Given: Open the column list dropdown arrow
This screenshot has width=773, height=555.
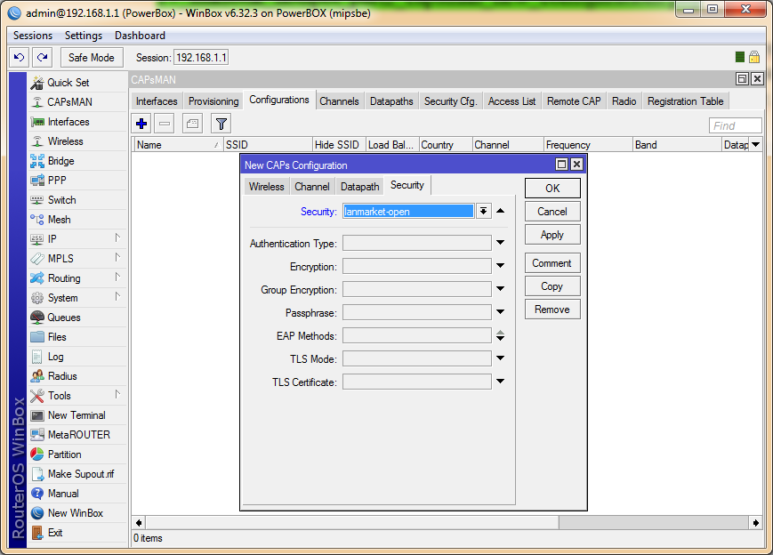Looking at the screenshot, I should coord(755,144).
